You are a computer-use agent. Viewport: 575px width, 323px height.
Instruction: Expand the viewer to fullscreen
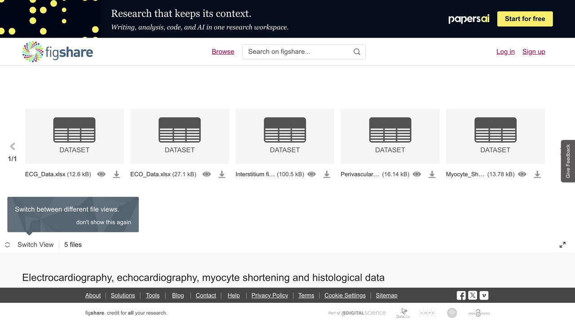(562, 244)
